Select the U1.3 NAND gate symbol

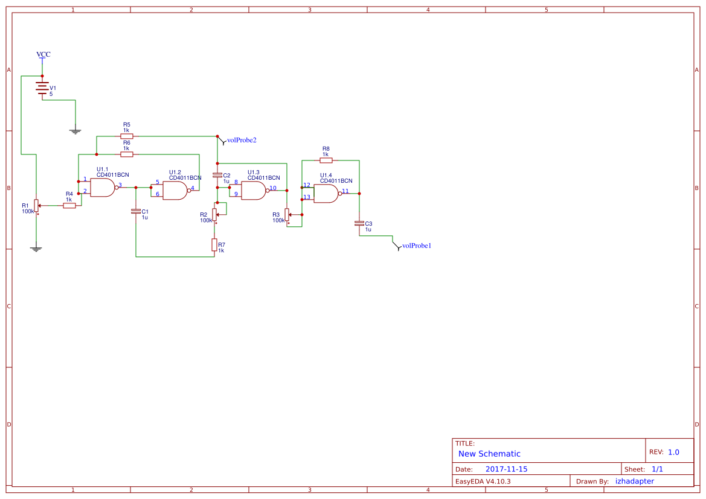tap(255, 190)
